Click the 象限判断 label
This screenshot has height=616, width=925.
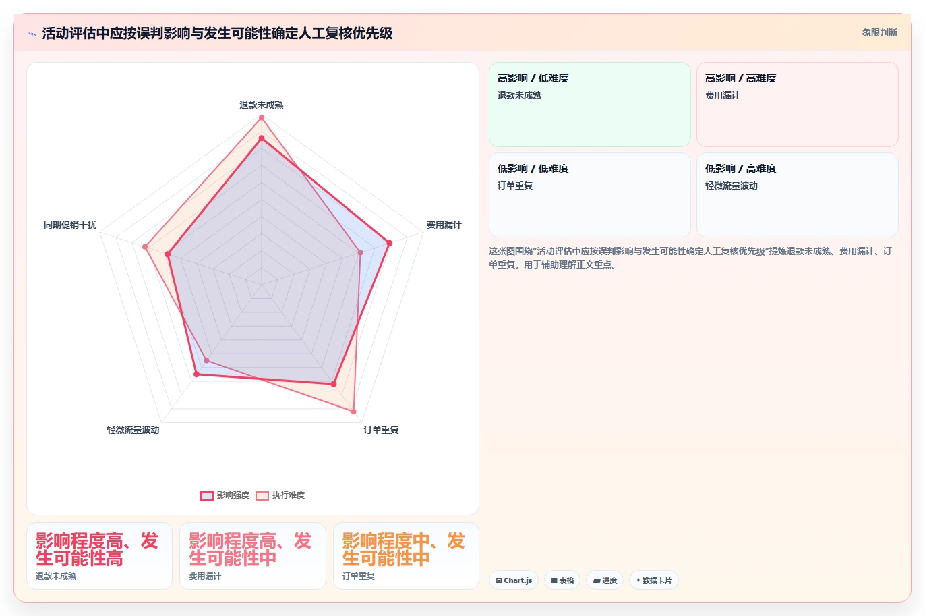point(879,32)
